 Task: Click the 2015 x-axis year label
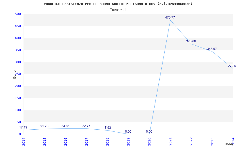tap(45, 141)
